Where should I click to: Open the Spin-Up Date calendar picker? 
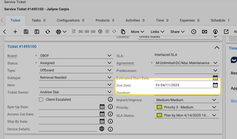point(102,107)
